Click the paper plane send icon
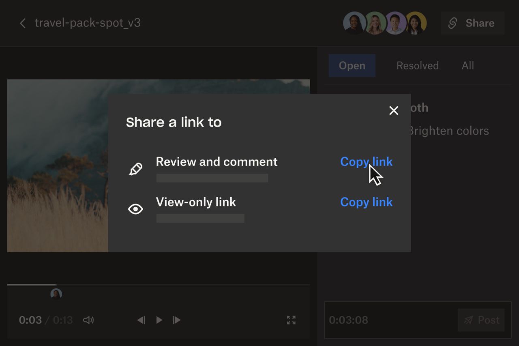 point(470,320)
